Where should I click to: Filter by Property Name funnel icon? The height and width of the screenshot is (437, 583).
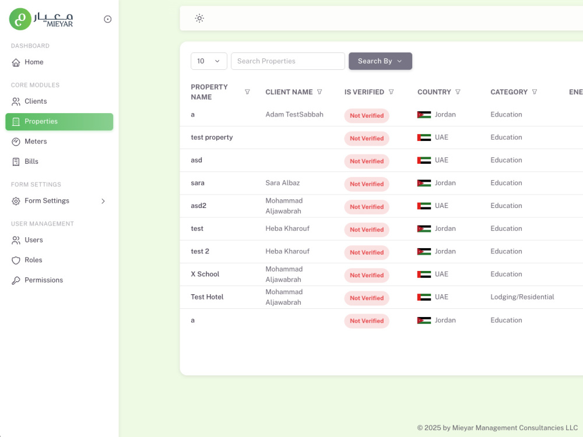coord(247,92)
